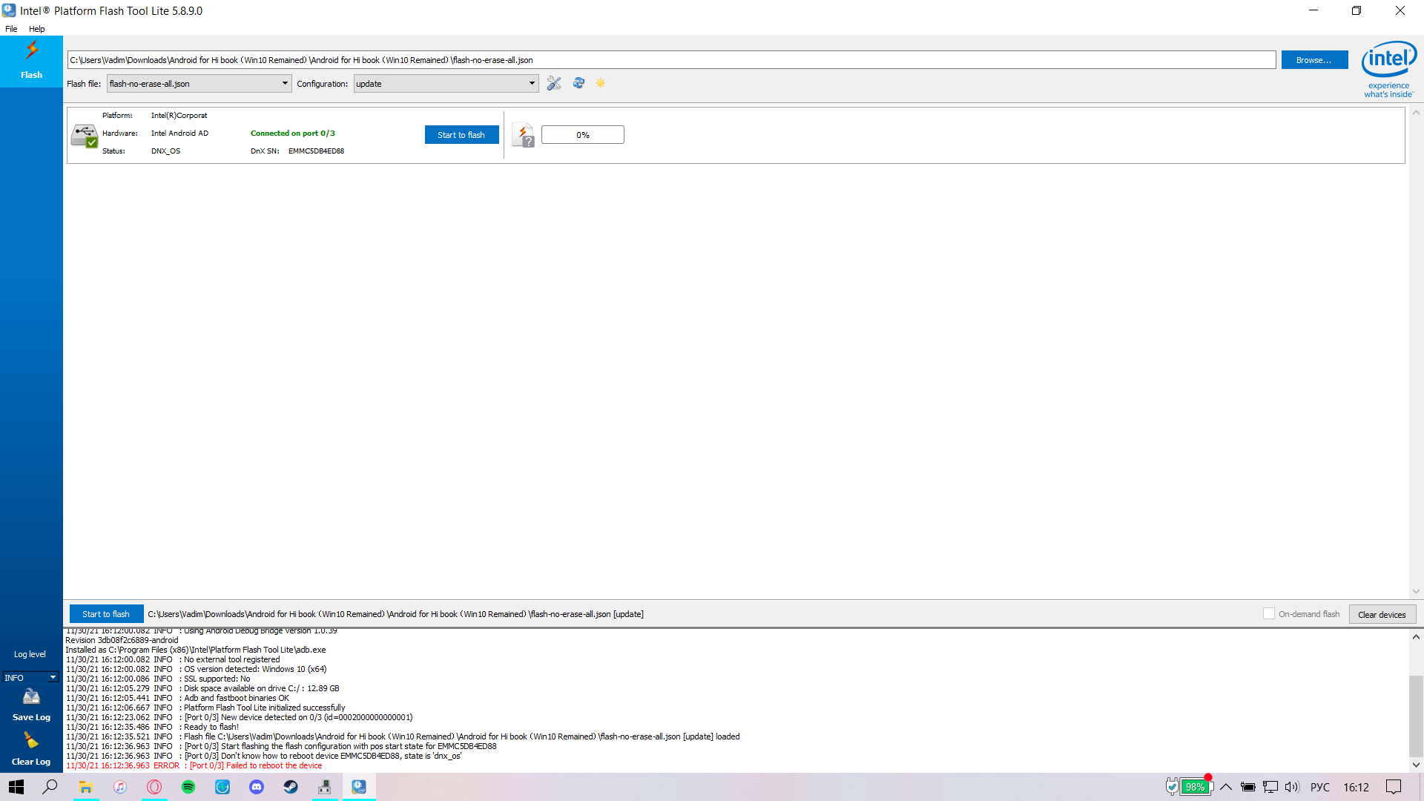
Task: Click the Clear devices button
Action: click(1382, 614)
